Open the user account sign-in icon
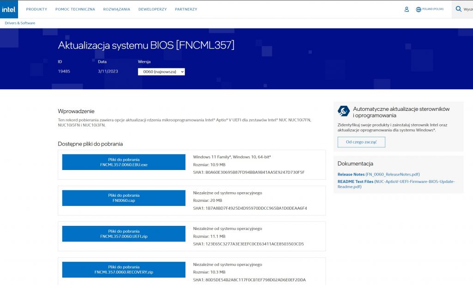The image size is (473, 285). pyautogui.click(x=406, y=9)
